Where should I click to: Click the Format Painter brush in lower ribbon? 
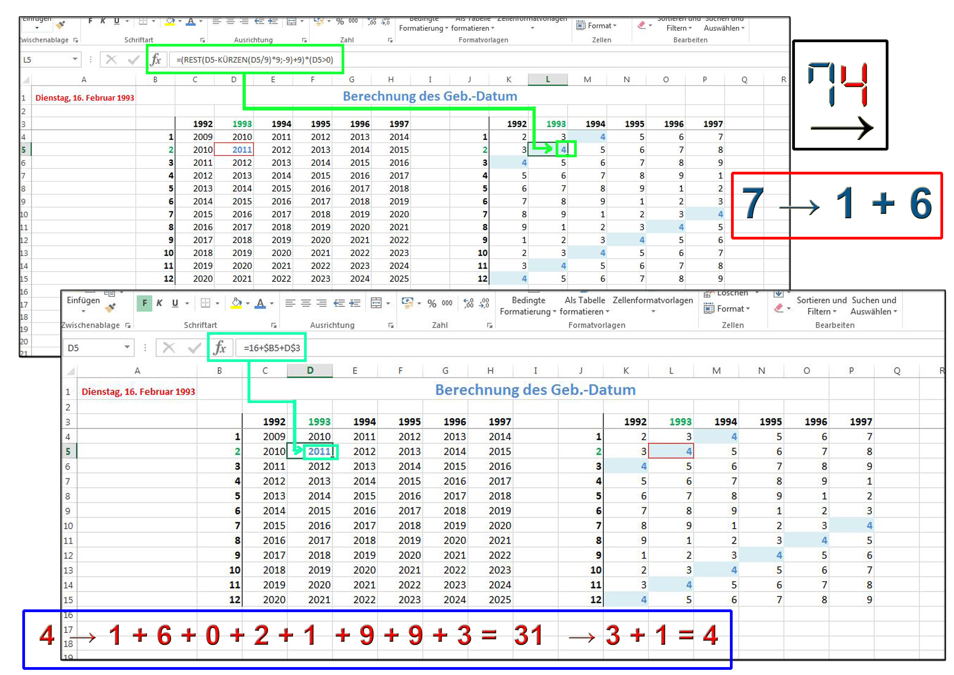[x=110, y=307]
